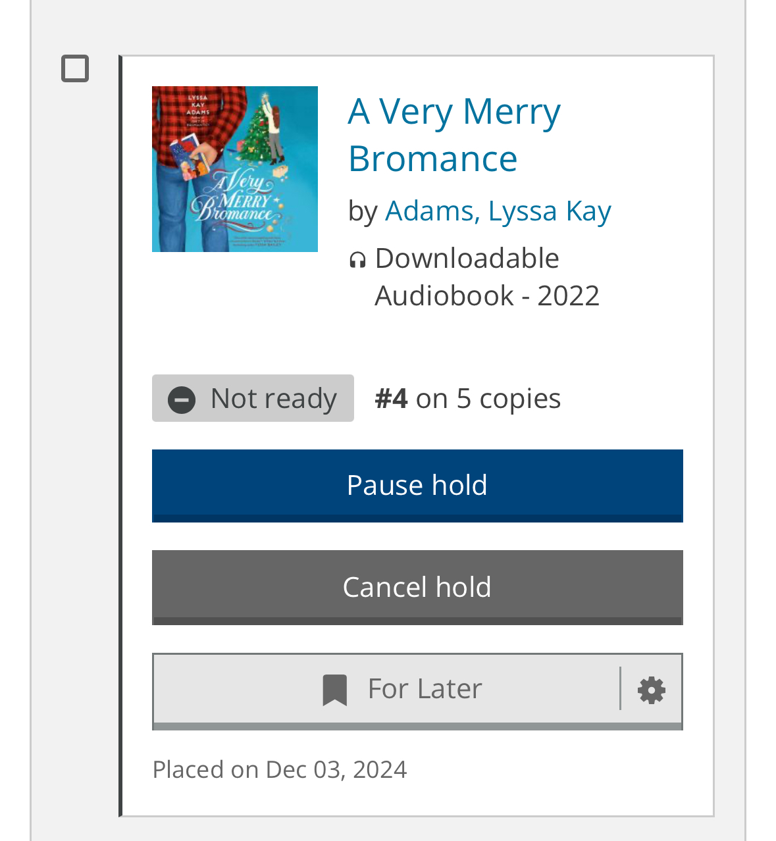Visit author Adams, Lyssa Kay link

(498, 211)
